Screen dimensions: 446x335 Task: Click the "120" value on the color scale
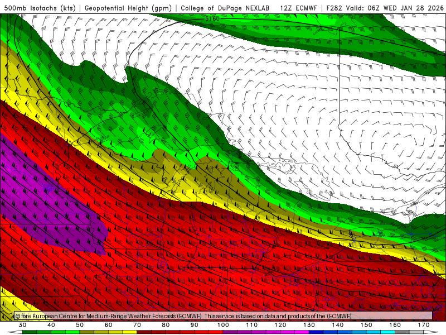(280, 325)
